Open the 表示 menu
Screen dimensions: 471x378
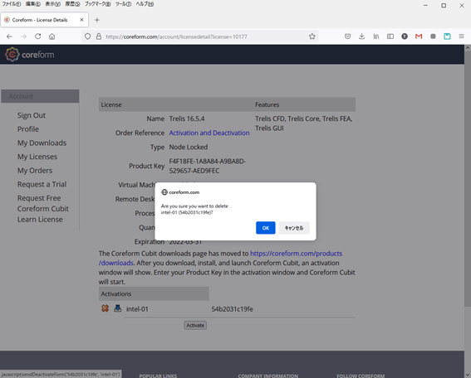click(53, 4)
